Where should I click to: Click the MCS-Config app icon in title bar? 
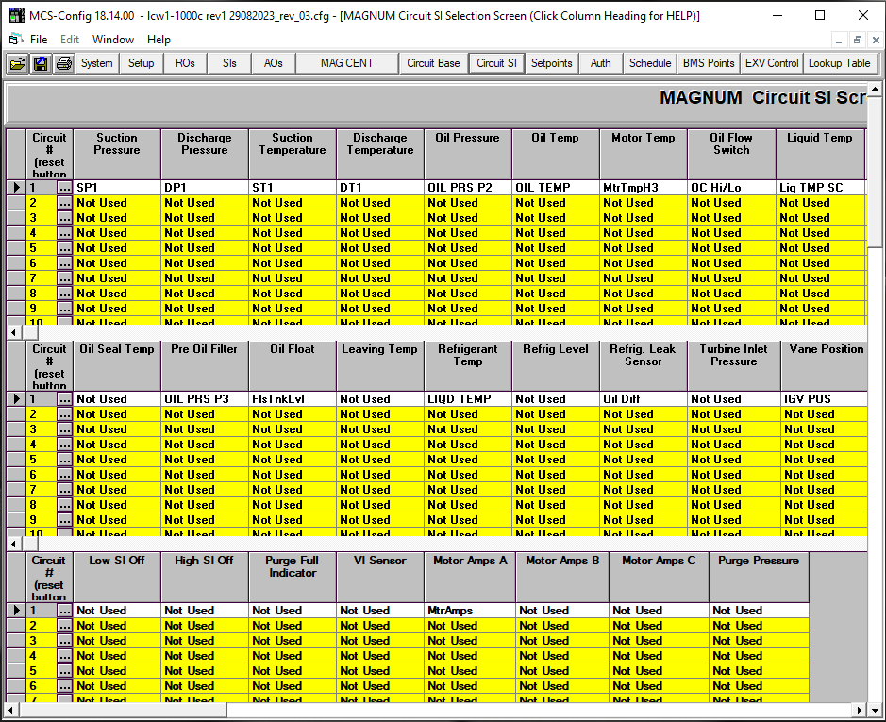pos(16,16)
